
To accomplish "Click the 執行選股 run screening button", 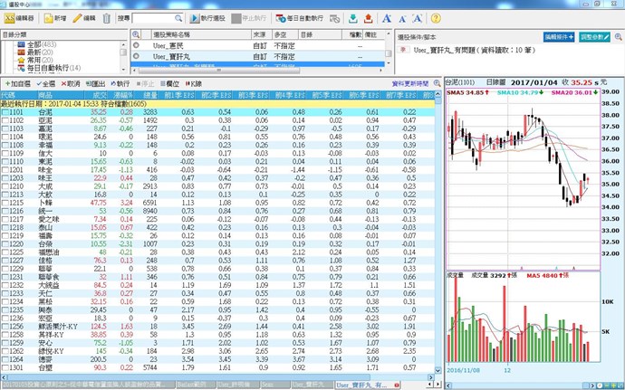I will [208, 17].
